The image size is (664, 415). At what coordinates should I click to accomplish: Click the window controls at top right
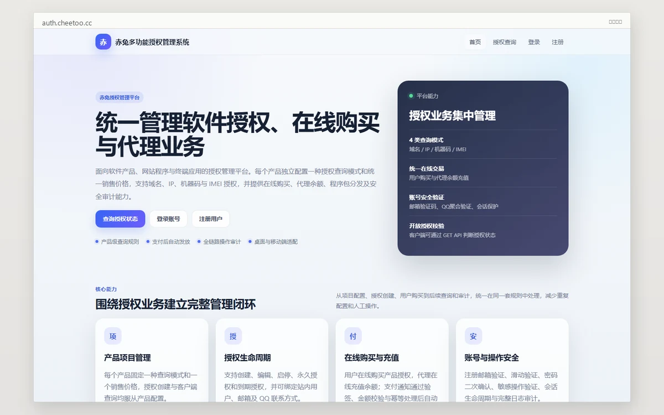[615, 22]
